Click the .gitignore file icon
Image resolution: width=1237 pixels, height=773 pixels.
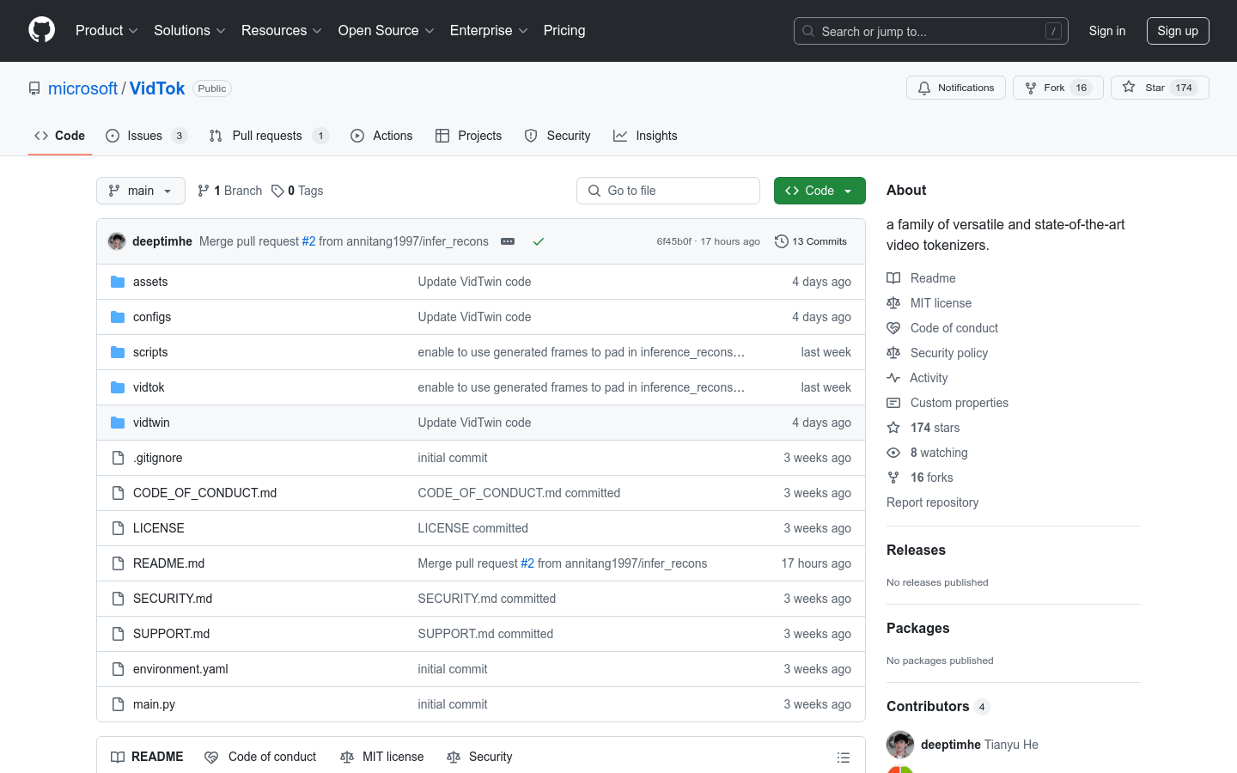click(x=118, y=458)
